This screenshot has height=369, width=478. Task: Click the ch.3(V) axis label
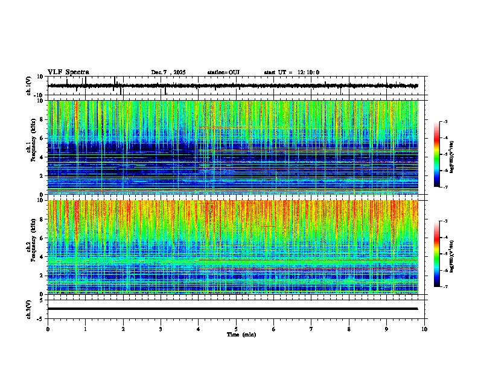point(29,310)
